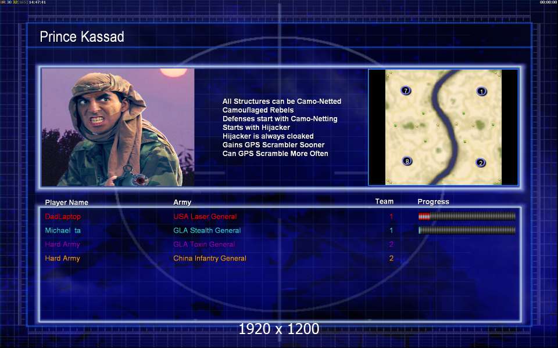Select player Michael ta in the list
558x348 pixels.
pos(63,230)
